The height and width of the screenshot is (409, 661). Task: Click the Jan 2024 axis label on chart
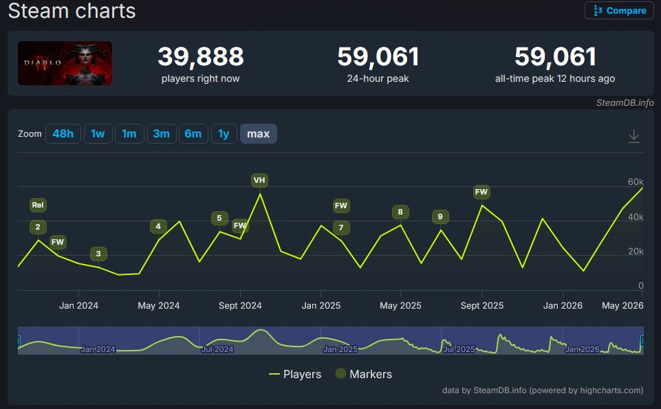pyautogui.click(x=78, y=305)
